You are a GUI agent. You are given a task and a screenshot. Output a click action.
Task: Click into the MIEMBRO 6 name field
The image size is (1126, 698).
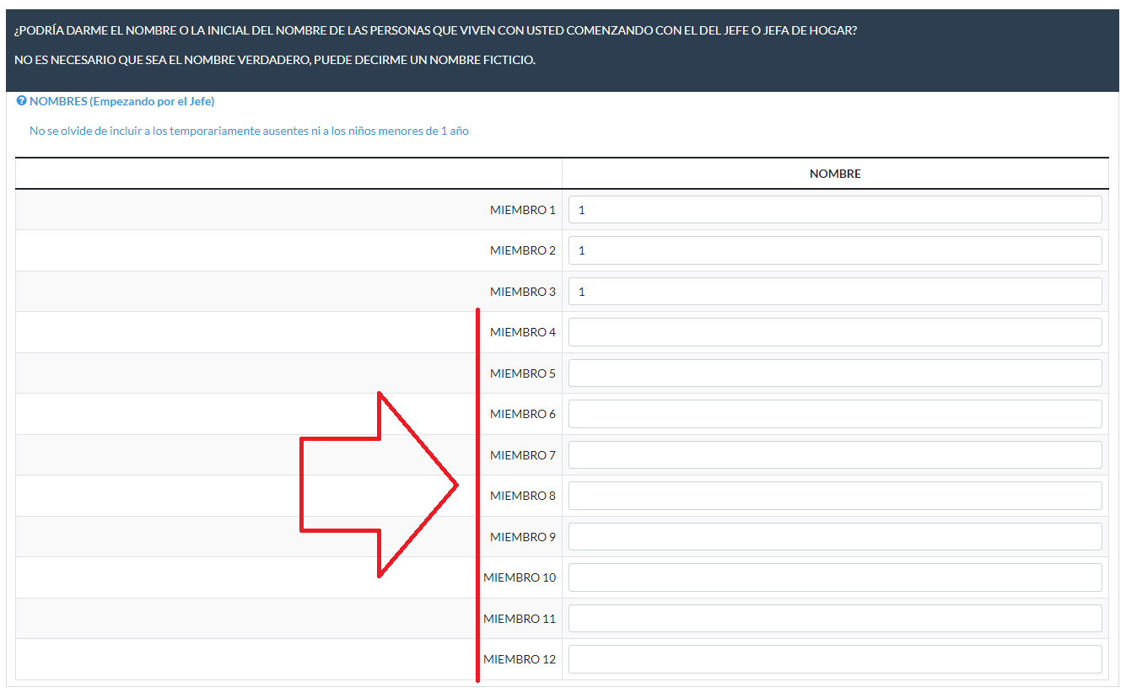pos(834,414)
